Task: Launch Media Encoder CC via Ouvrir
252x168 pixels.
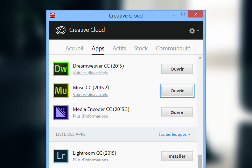Action: tap(177, 112)
